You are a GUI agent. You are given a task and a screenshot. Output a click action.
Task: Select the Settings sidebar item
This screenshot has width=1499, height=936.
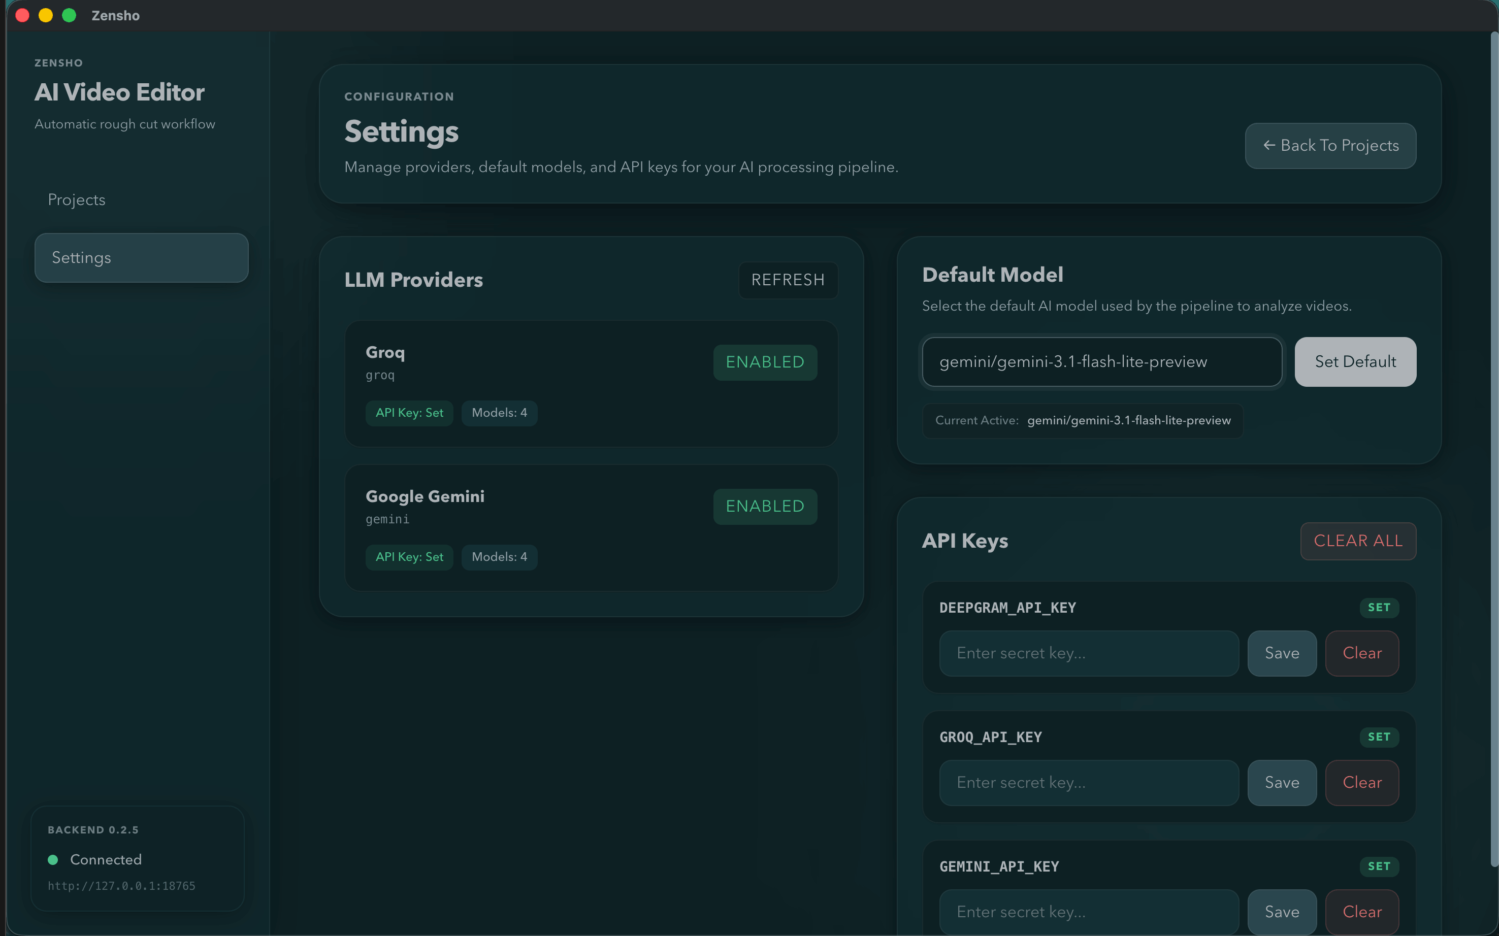point(141,257)
